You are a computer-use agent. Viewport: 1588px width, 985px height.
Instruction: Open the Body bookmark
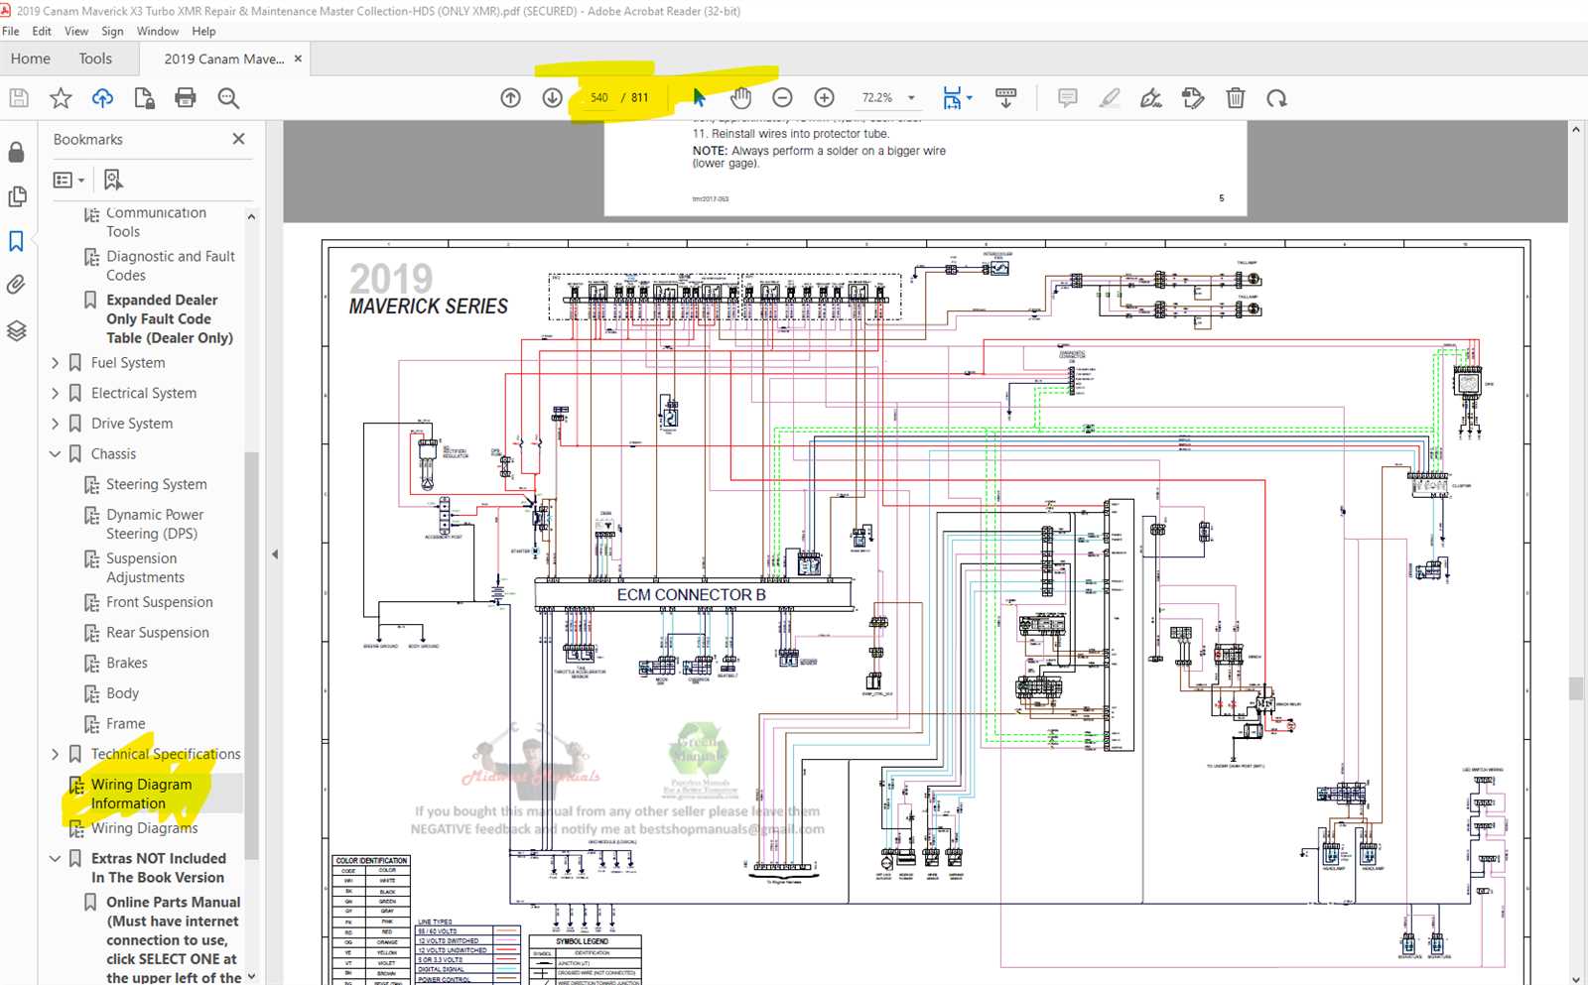(x=122, y=693)
